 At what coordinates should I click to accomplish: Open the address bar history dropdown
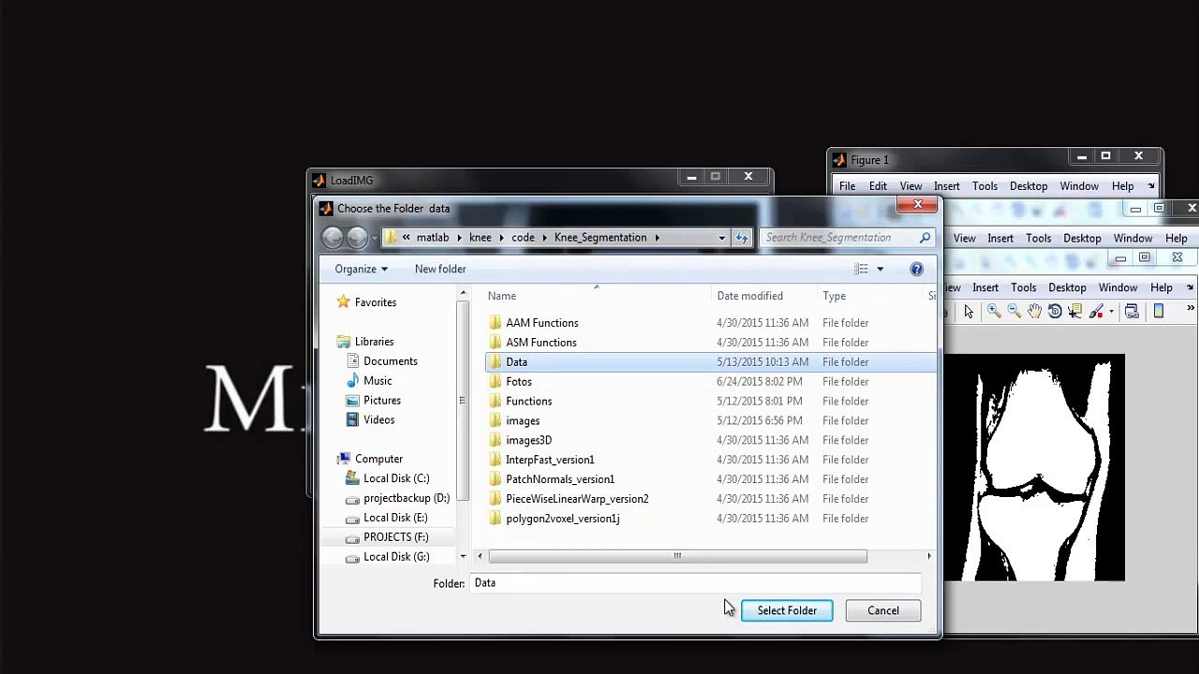click(x=721, y=238)
